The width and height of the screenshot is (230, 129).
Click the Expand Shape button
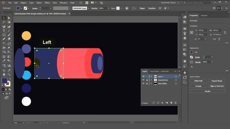coord(217,81)
